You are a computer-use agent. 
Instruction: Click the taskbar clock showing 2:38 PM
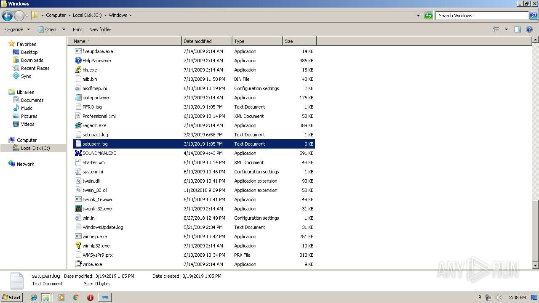click(x=517, y=298)
